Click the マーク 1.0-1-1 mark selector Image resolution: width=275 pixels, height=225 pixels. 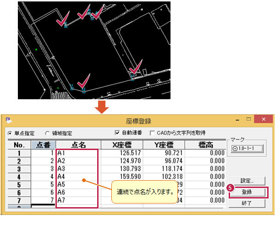pyautogui.click(x=247, y=149)
